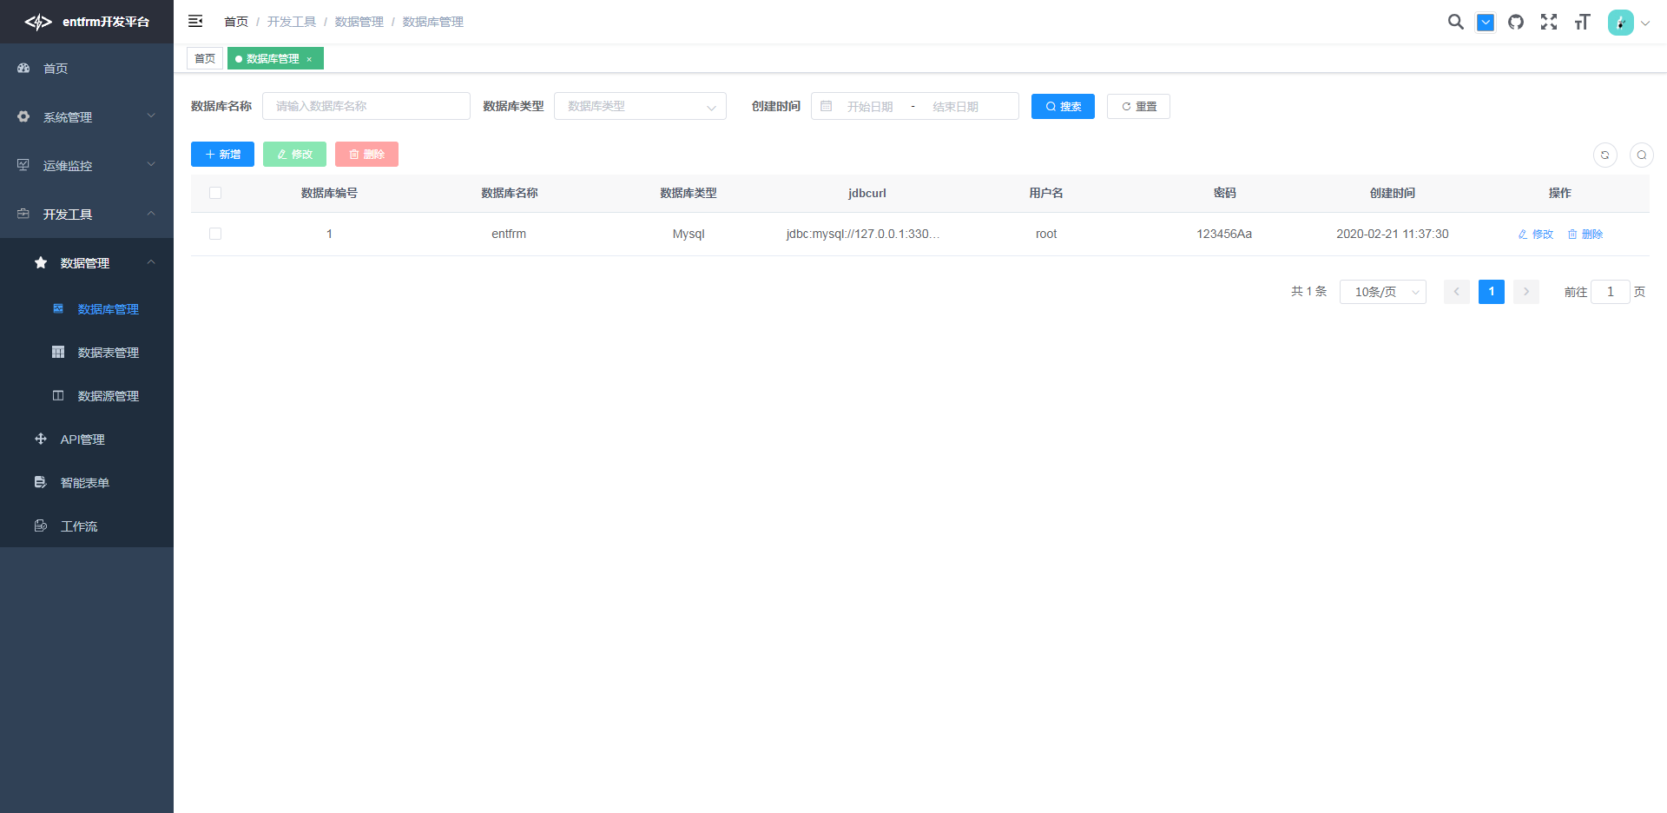The height and width of the screenshot is (813, 1667).
Task: Click the magnifier icon above the table
Action: [1642, 155]
